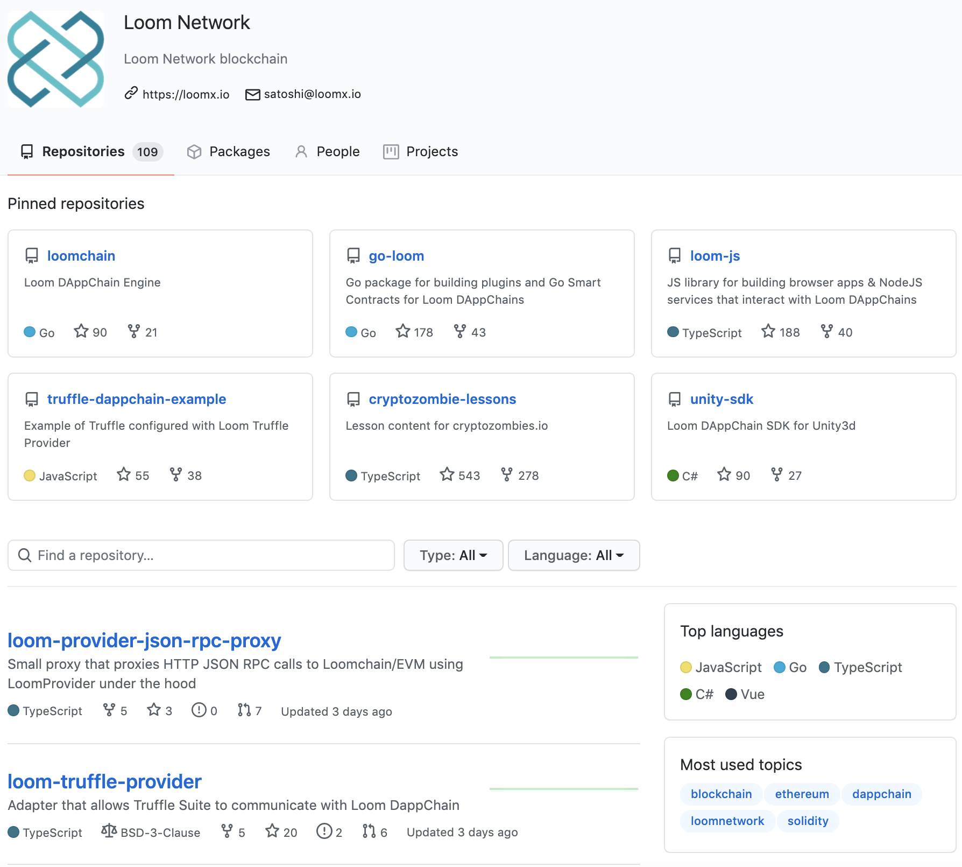Click the pull request icon for loom-provider-json-rpc-proxy

pyautogui.click(x=244, y=710)
